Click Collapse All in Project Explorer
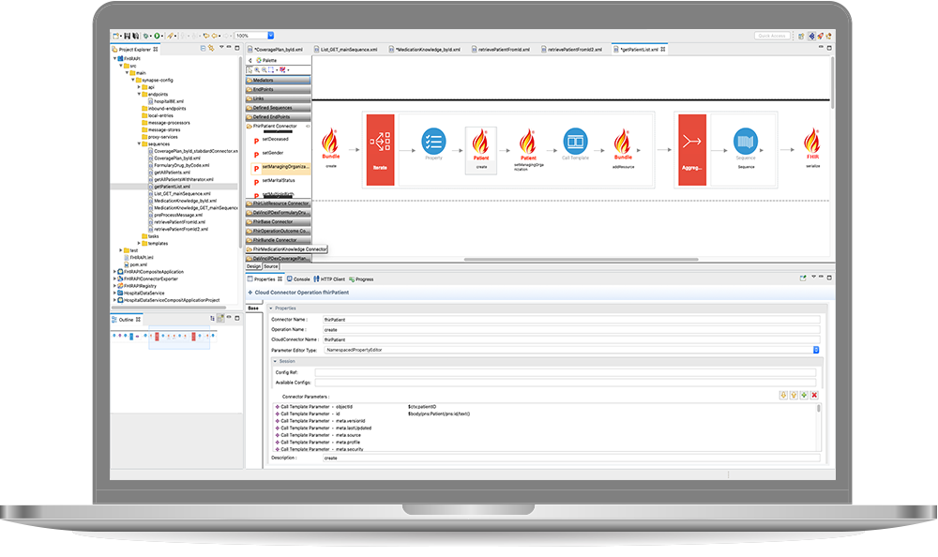 pyautogui.click(x=203, y=49)
